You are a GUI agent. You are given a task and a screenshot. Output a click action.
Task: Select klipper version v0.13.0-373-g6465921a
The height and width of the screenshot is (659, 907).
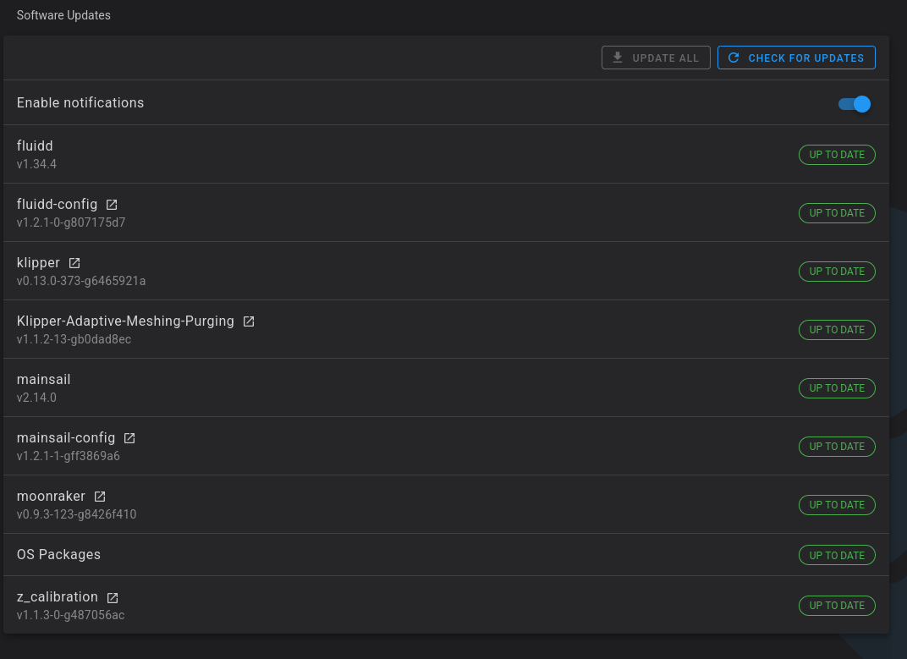[x=81, y=281]
